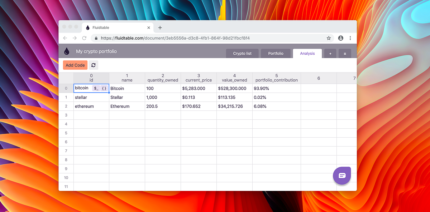Open the browser profile icon
The image size is (430, 212).
coord(340,38)
